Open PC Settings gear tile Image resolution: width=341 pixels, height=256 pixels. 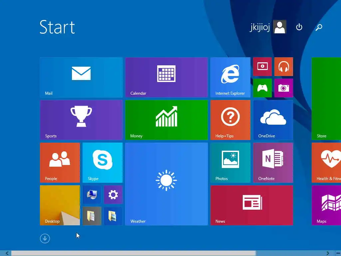pyautogui.click(x=113, y=195)
